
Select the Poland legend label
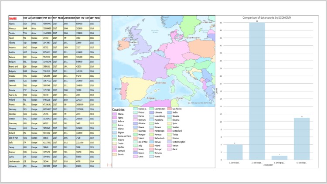click(157, 145)
